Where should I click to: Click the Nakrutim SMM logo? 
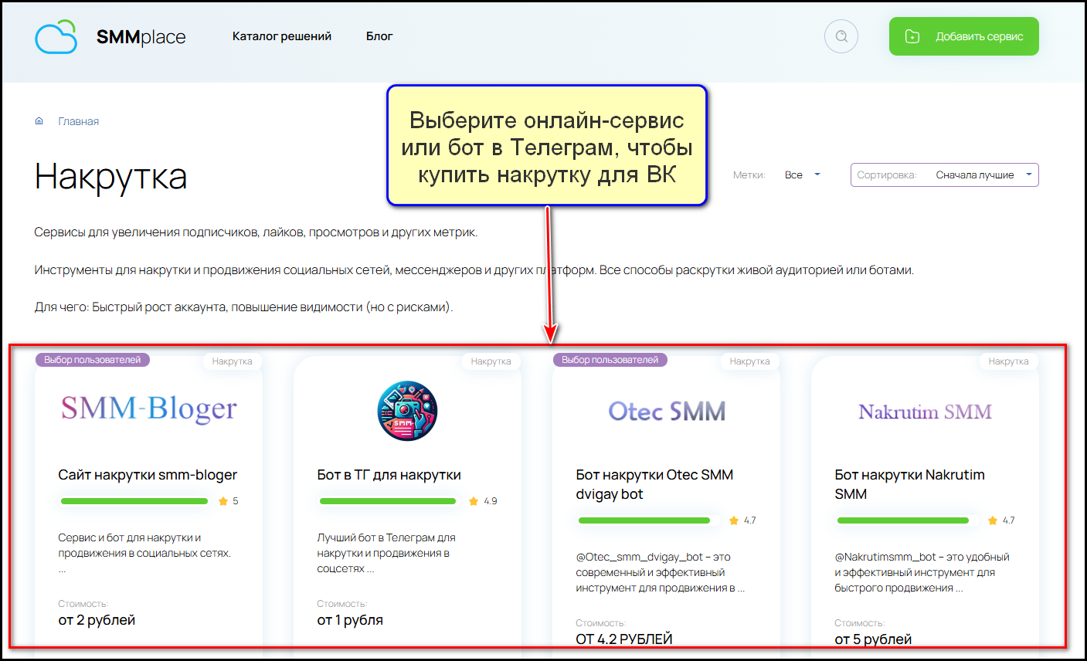click(925, 412)
